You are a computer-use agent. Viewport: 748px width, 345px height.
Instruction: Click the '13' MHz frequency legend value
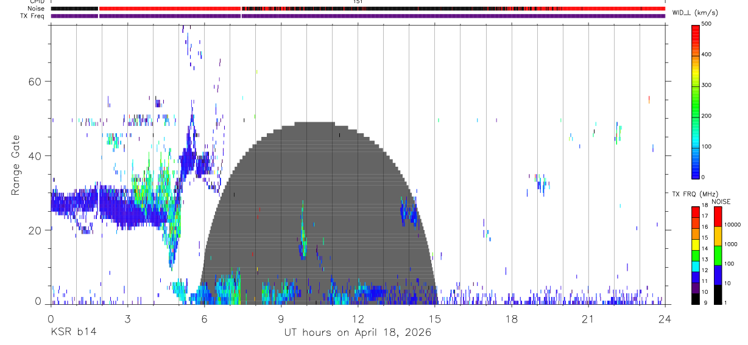tap(705, 259)
